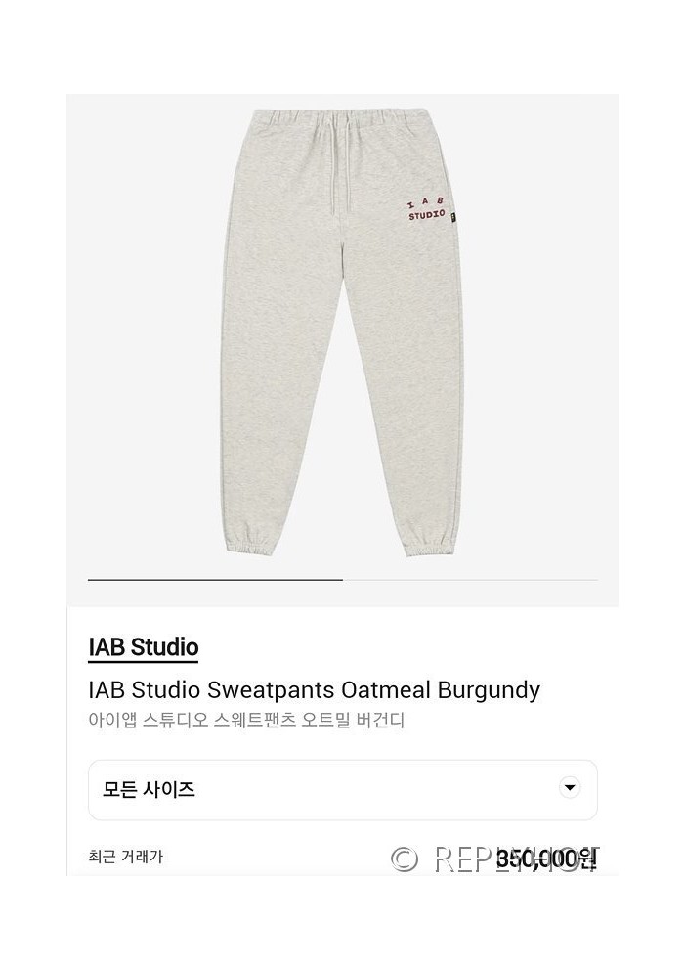Click the 모든 사이즈 label text
Screen dimensions: 684x969
149,789
